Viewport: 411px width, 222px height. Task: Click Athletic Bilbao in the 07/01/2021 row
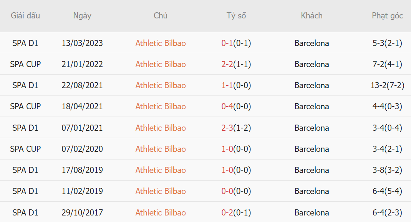(x=161, y=128)
